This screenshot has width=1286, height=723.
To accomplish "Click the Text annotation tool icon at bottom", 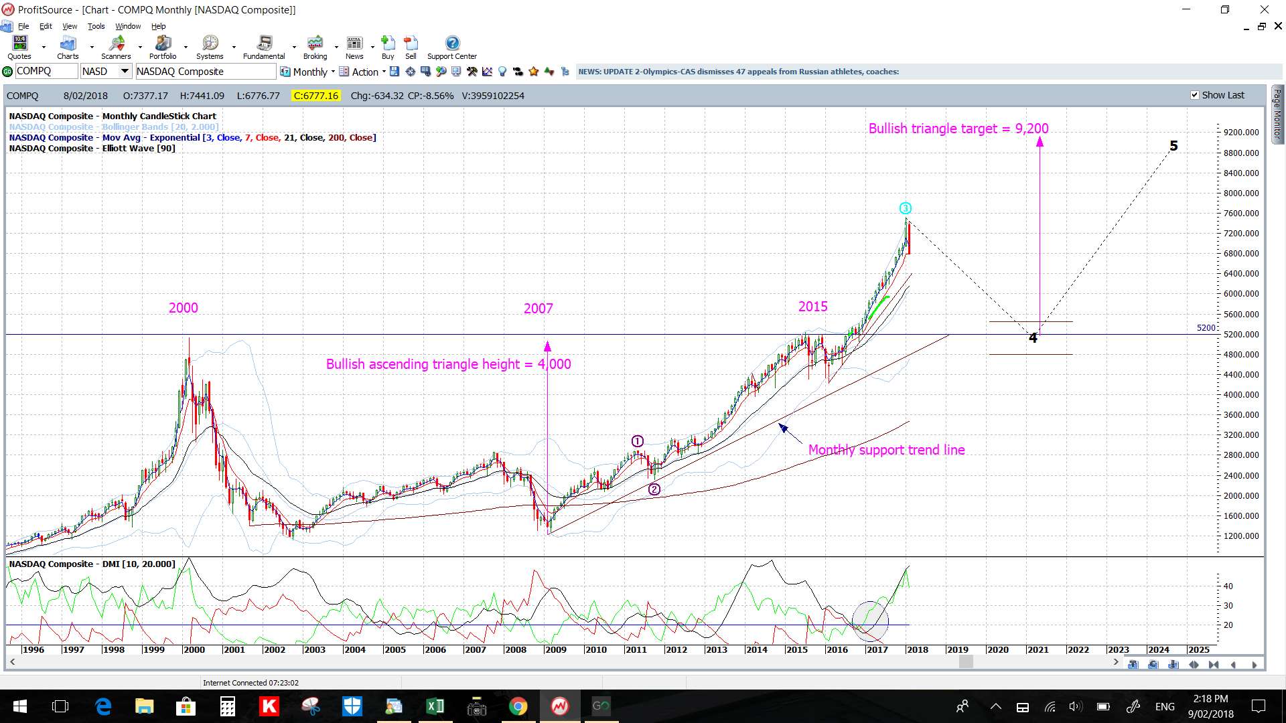I will pyautogui.click(x=1133, y=665).
